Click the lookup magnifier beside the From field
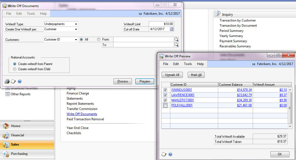296x160 pixels. 176,39
